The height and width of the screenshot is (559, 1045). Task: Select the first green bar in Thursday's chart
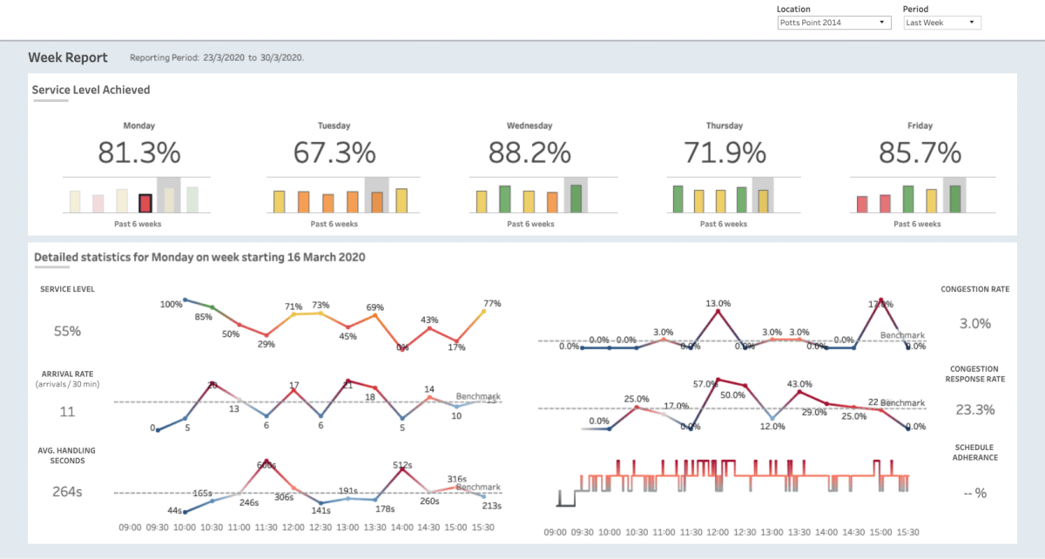tap(677, 199)
